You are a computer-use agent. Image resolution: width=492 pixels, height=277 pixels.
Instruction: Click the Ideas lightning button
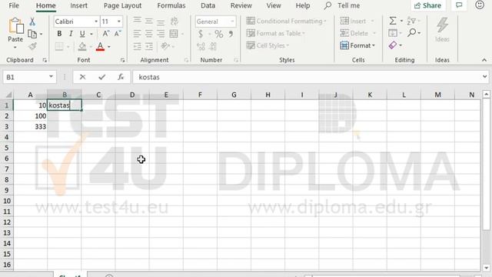click(x=442, y=29)
